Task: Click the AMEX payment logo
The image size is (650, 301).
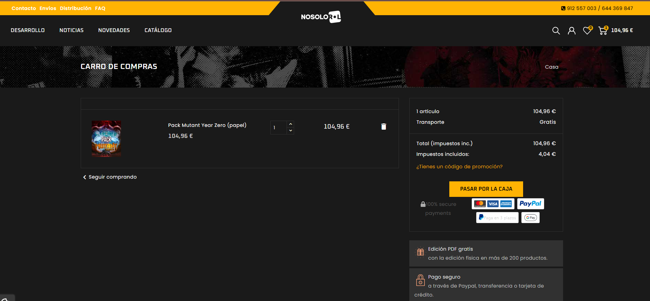Action: 506,204
